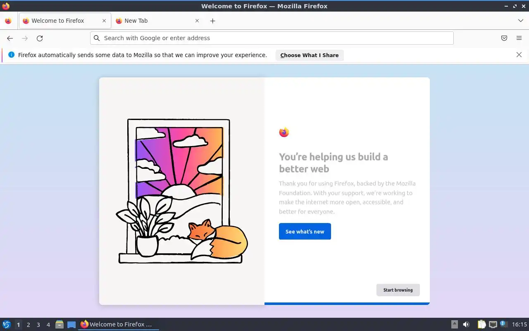Open the update notifier tray icon
529x331 pixels.
(x=503, y=324)
